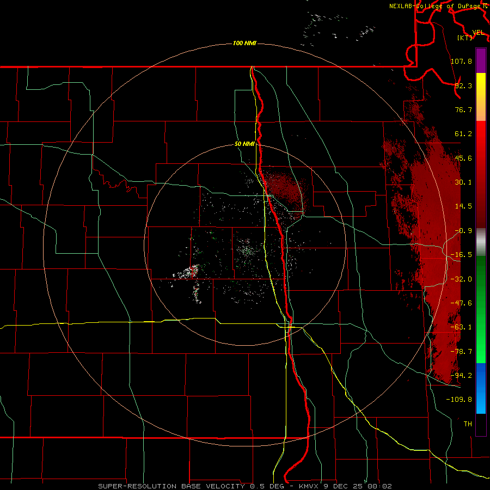Screen dimensions: 490x490
Task: Click the 100 NMI range ring label
Action: click(x=244, y=43)
